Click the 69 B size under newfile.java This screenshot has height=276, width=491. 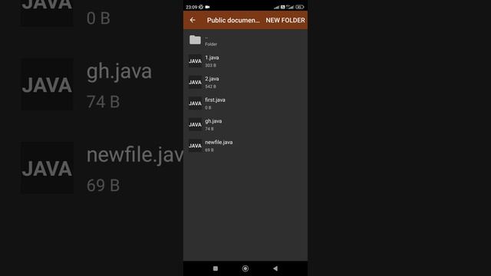point(209,150)
